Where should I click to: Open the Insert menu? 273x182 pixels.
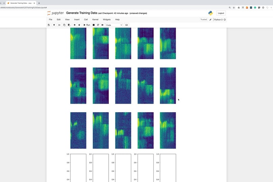pyautogui.click(x=77, y=20)
